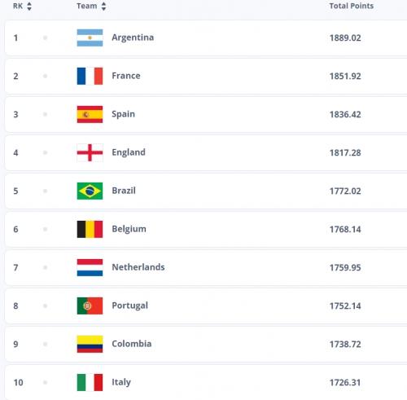Click the Brazil flag icon
This screenshot has width=407, height=400.
90,191
